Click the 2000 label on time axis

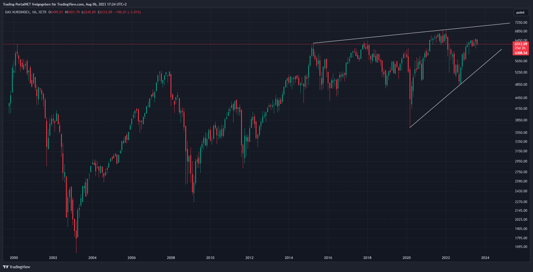(x=14, y=258)
